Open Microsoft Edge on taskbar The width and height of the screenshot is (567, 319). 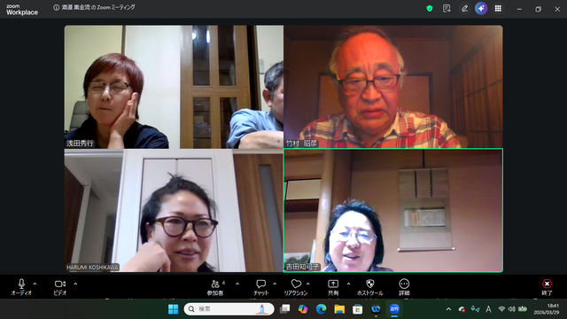pos(321,309)
